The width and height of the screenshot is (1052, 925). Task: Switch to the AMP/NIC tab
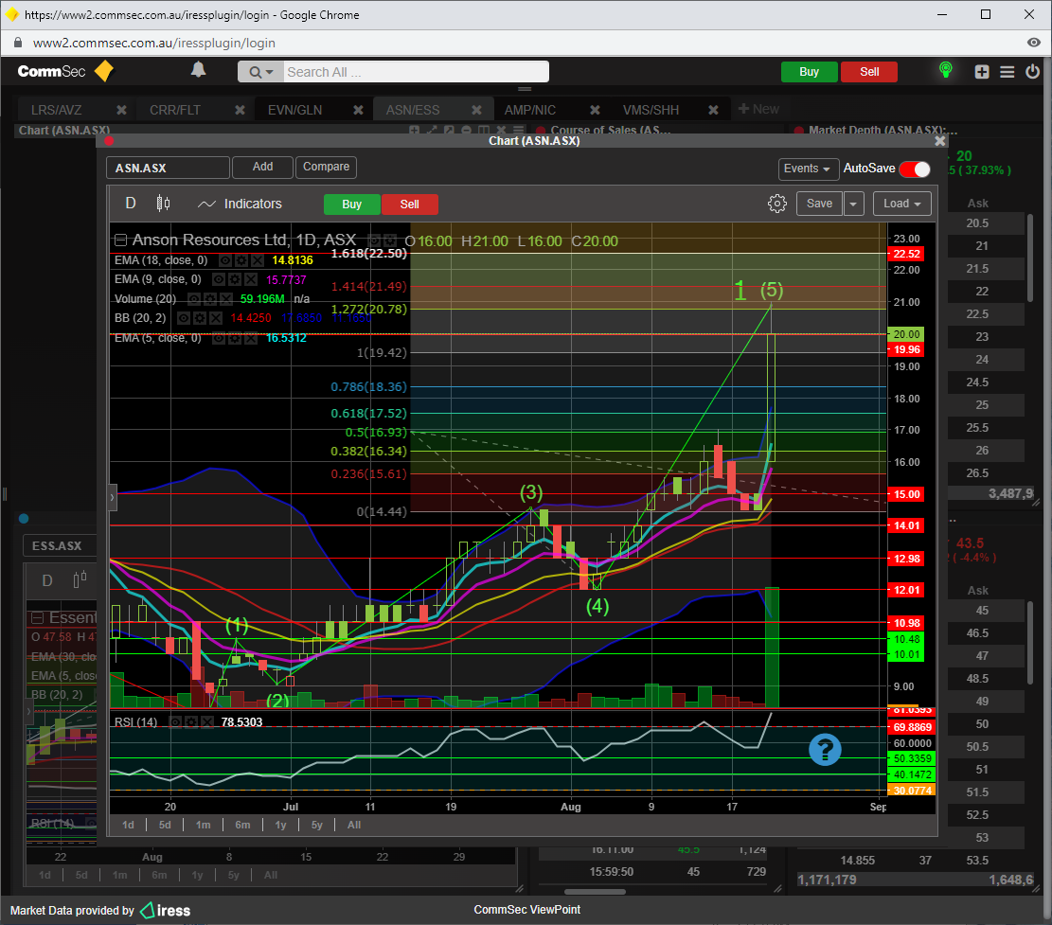pos(530,110)
